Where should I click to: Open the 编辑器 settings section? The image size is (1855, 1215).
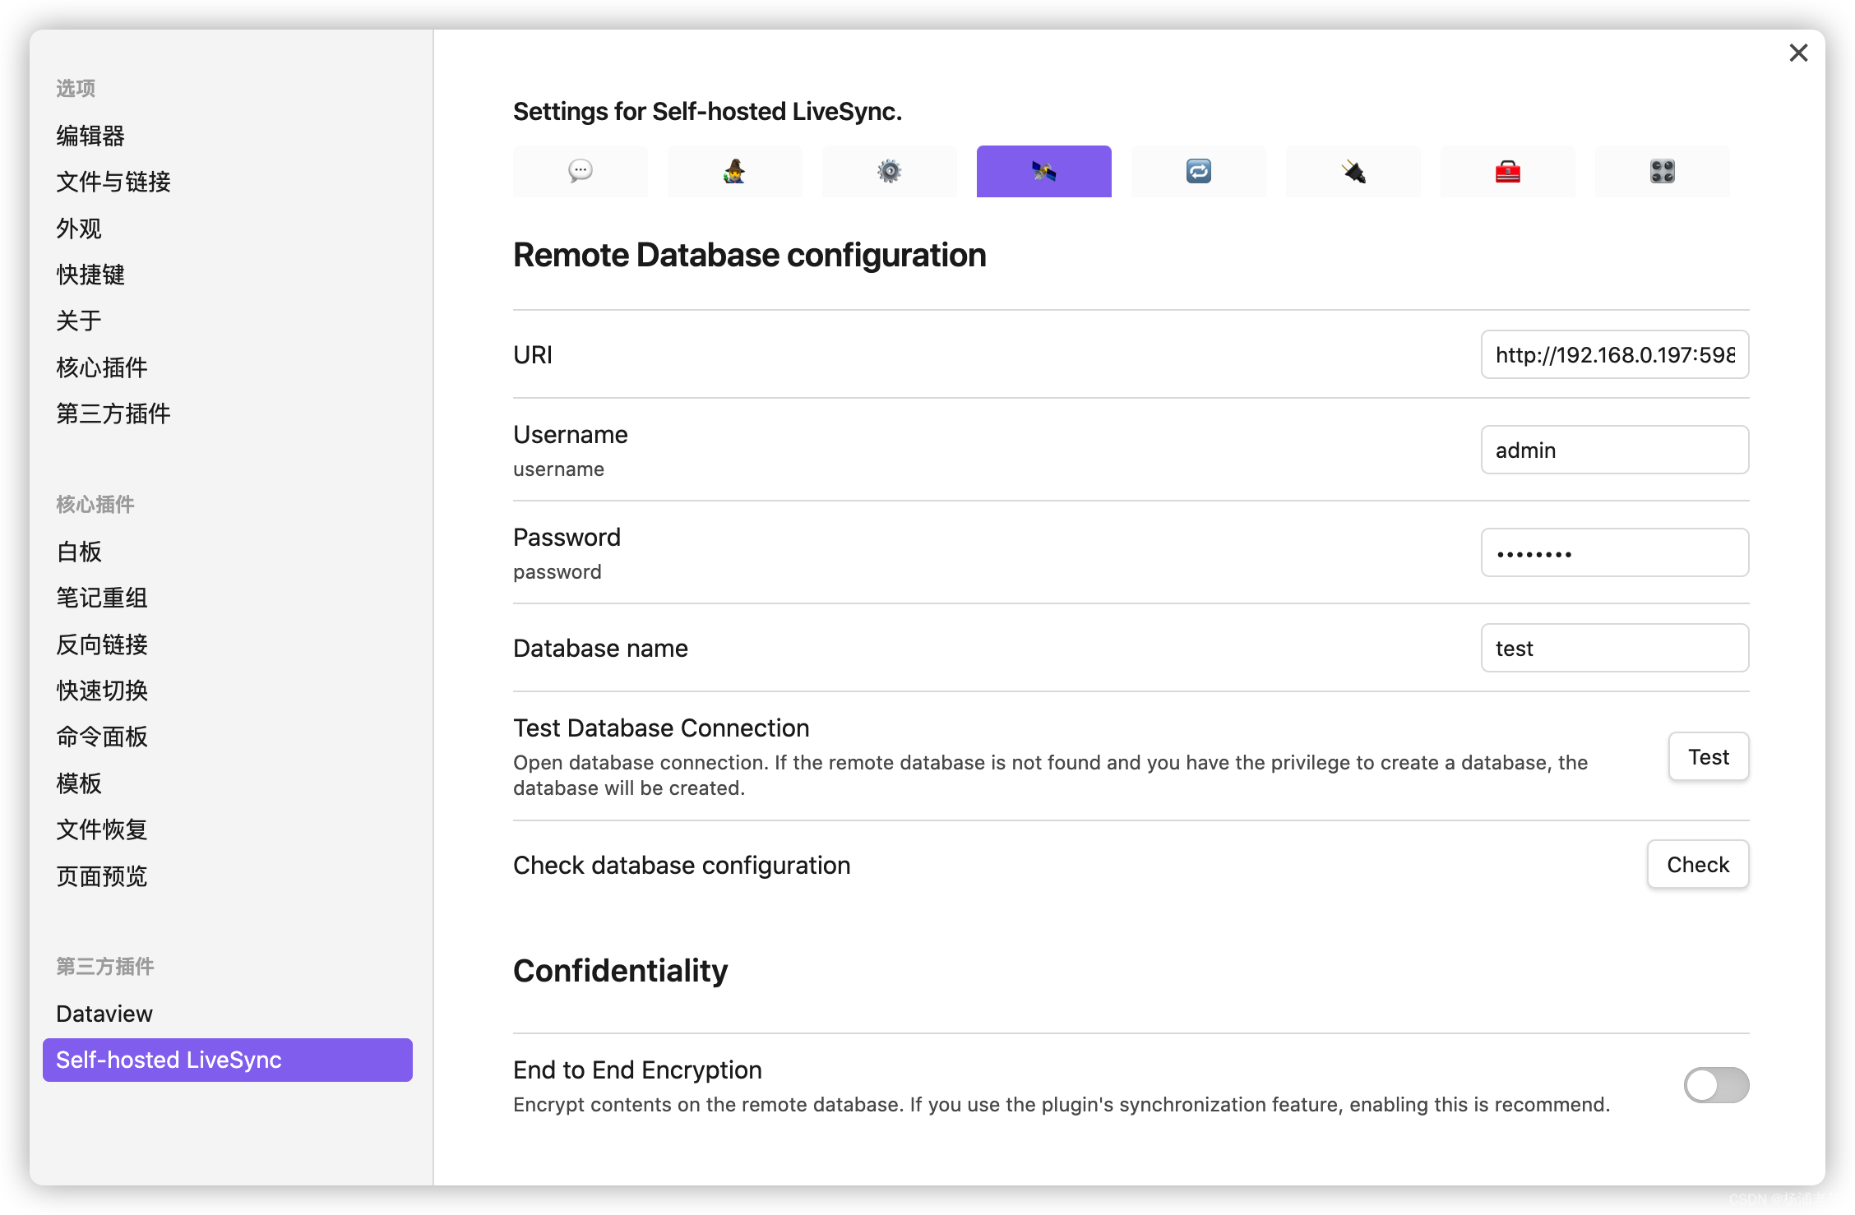(x=90, y=136)
